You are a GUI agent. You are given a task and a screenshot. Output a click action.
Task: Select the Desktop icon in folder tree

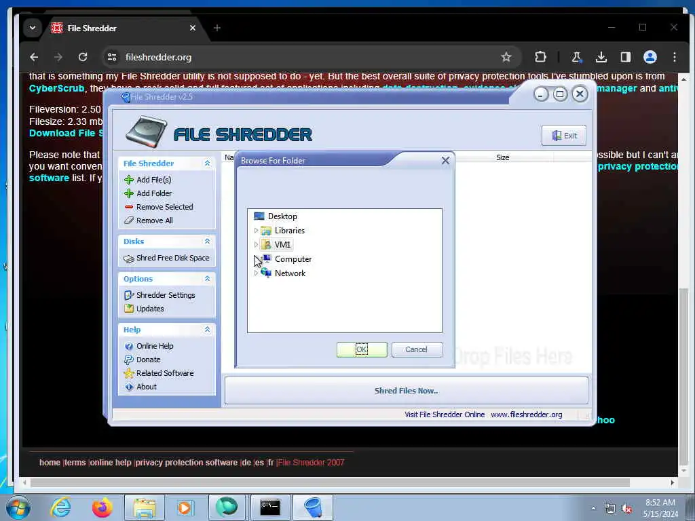(259, 216)
